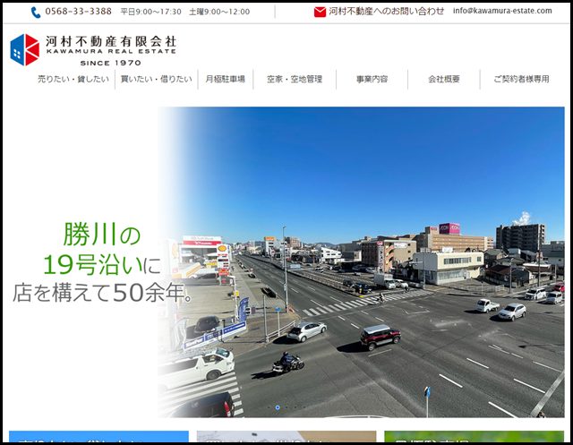573x445 pixels.
Task: Select 空家・空地管理 in the navigation
Action: [x=295, y=79]
